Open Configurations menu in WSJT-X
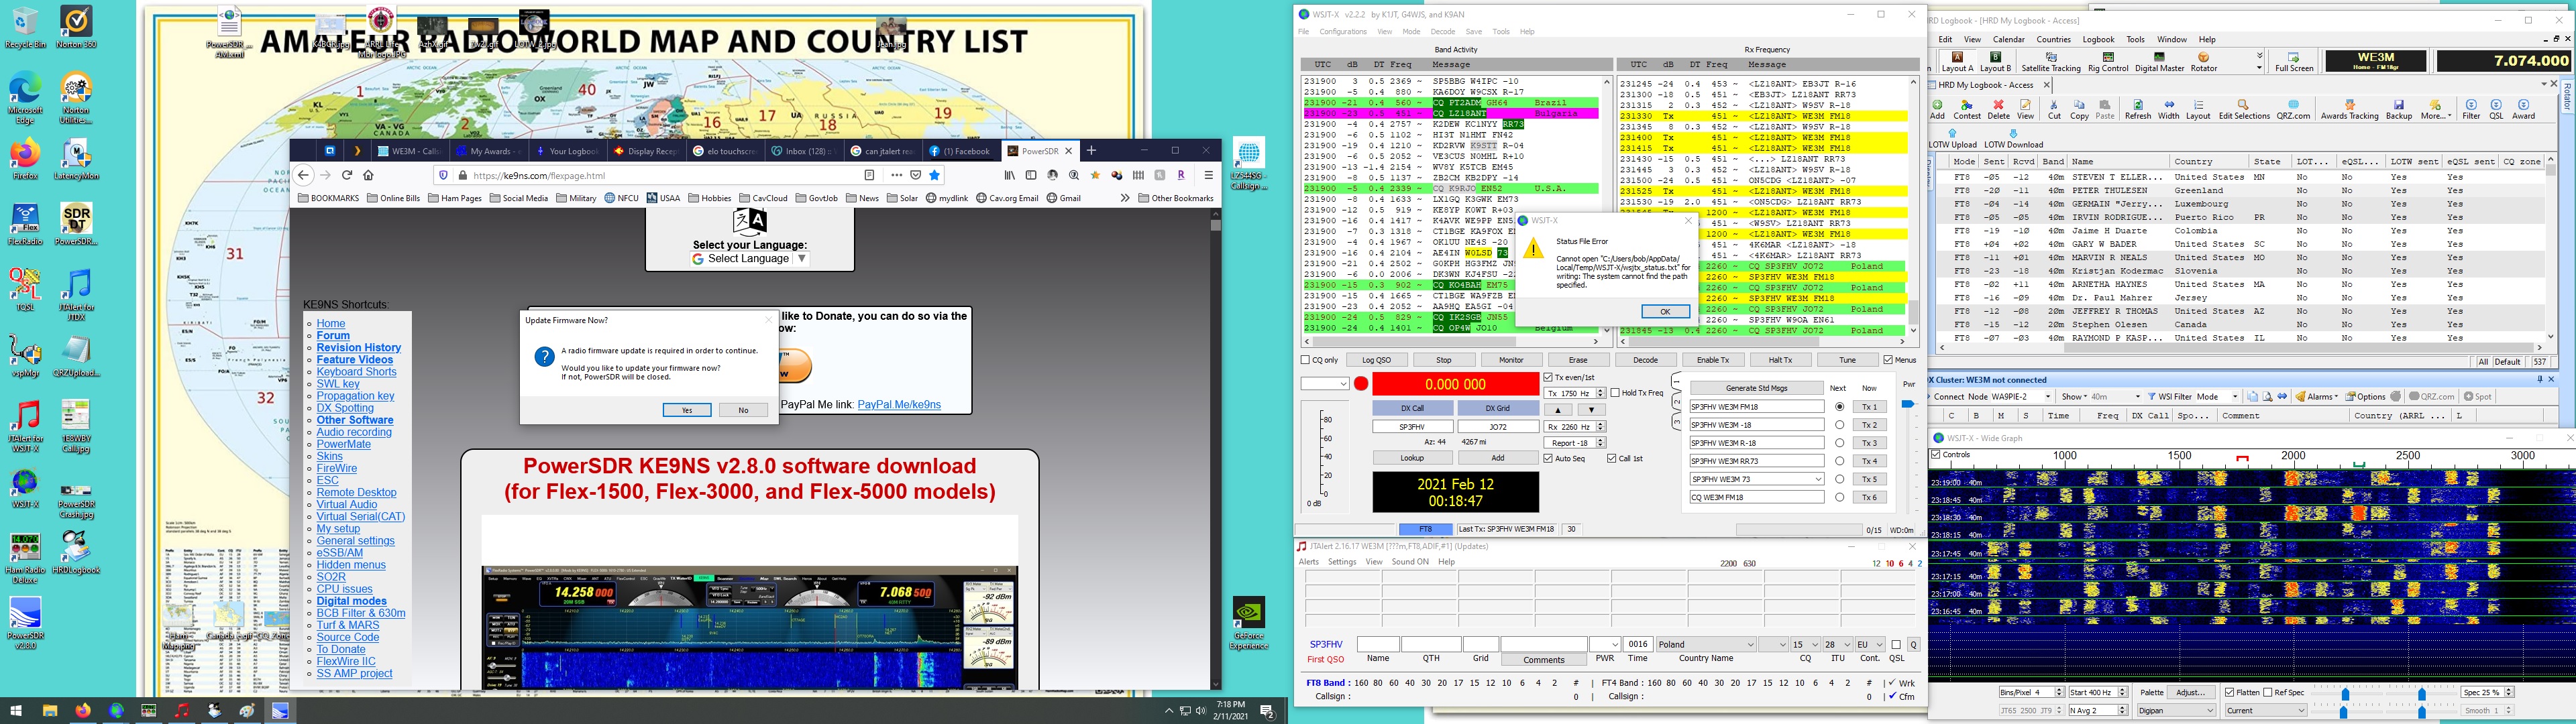This screenshot has width=2576, height=724. click(x=1343, y=32)
